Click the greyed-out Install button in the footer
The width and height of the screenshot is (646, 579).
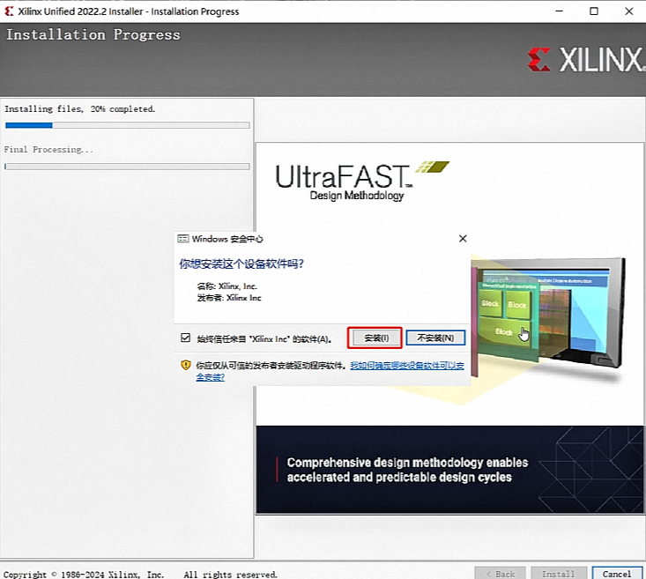pos(558,574)
